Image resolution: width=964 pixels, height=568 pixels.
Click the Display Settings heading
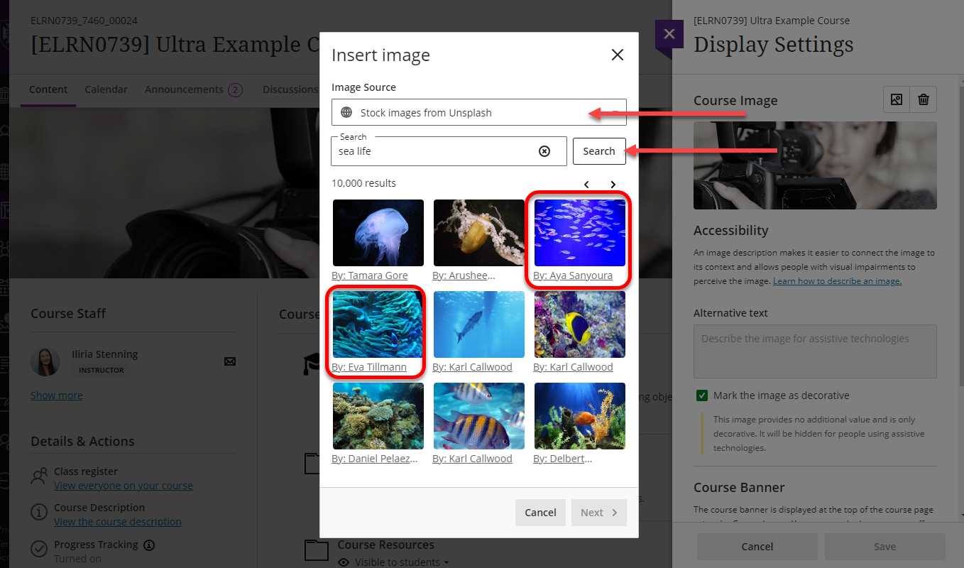point(774,44)
